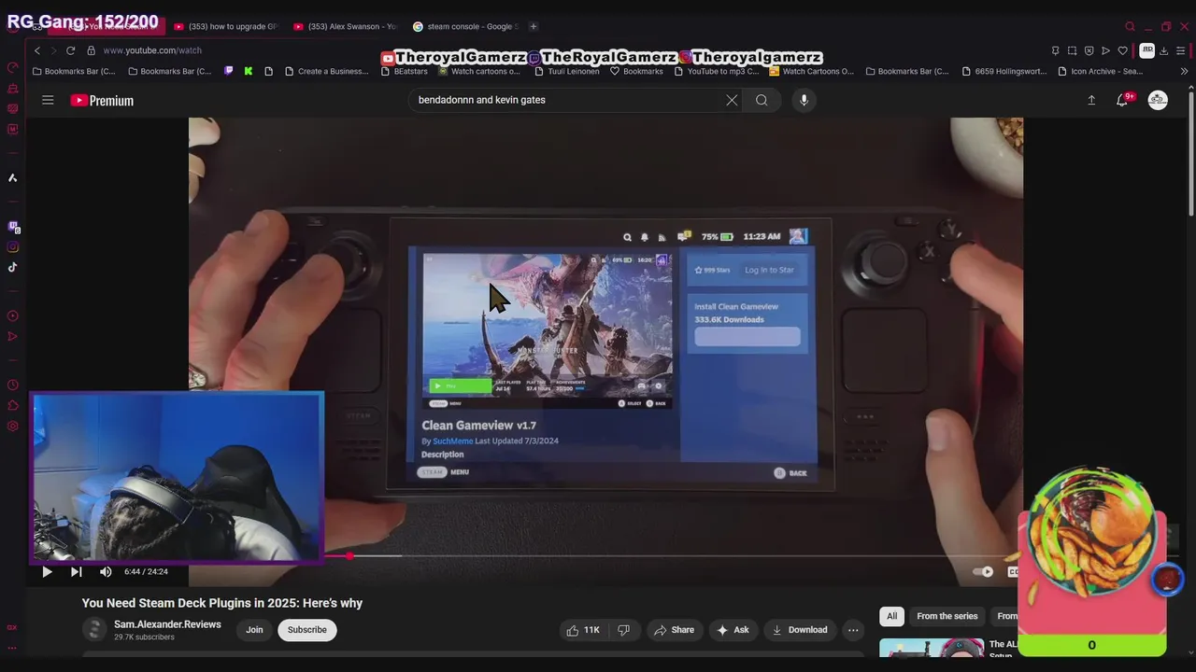
Task: Take a snapshot with the browser toolbar
Action: click(1072, 50)
